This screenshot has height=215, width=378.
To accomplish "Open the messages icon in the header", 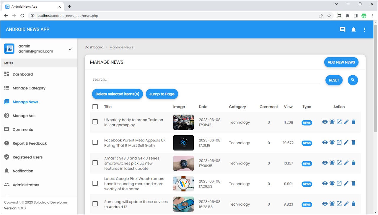I will 343,30.
